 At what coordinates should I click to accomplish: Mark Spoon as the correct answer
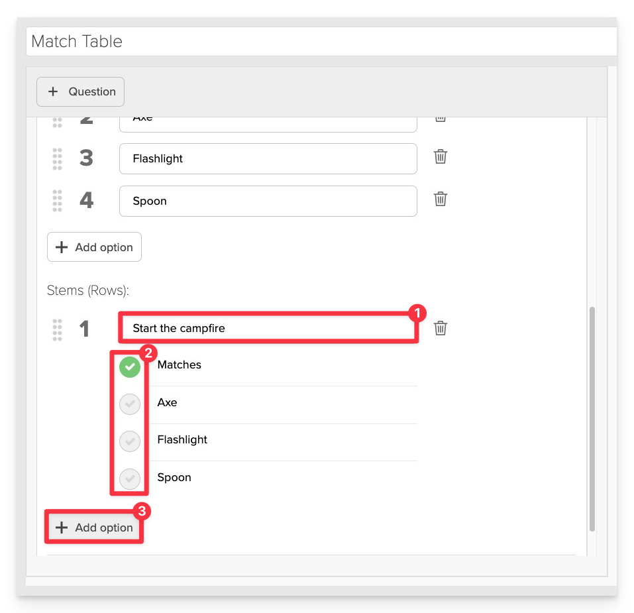(130, 478)
